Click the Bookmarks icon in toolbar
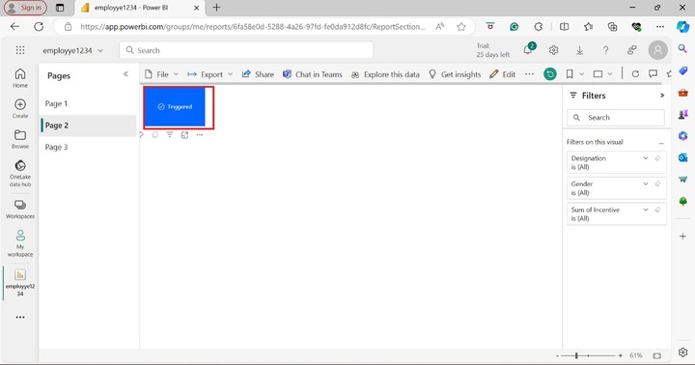The width and height of the screenshot is (695, 365). (x=570, y=74)
